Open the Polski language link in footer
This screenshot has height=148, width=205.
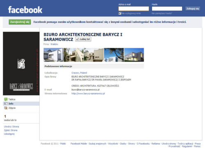63,144
